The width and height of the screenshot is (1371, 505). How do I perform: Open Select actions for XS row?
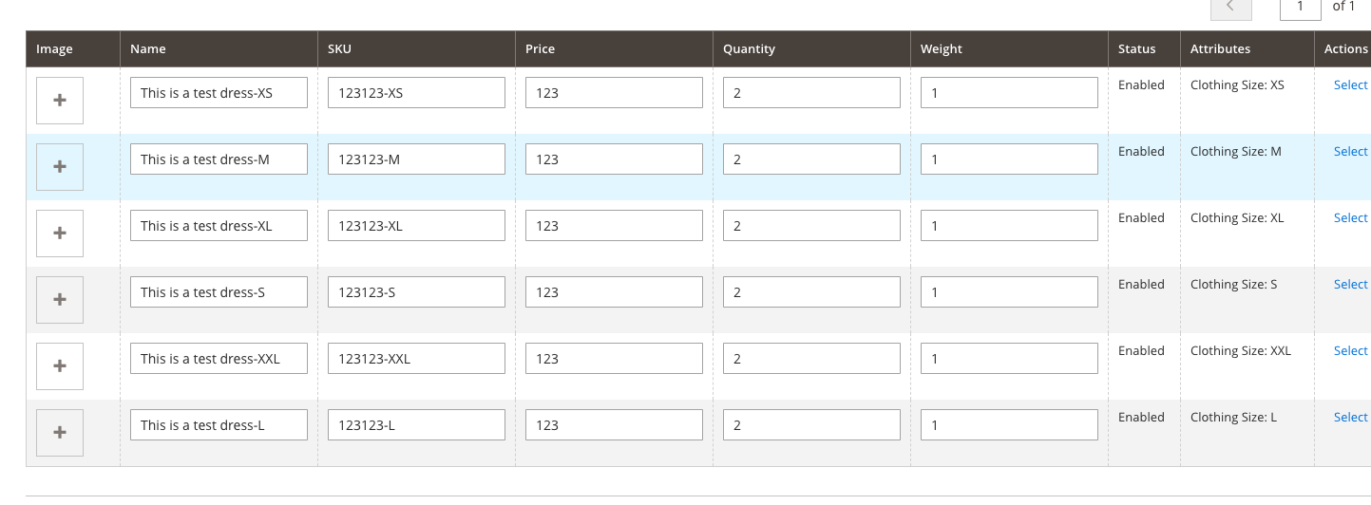[x=1350, y=84]
